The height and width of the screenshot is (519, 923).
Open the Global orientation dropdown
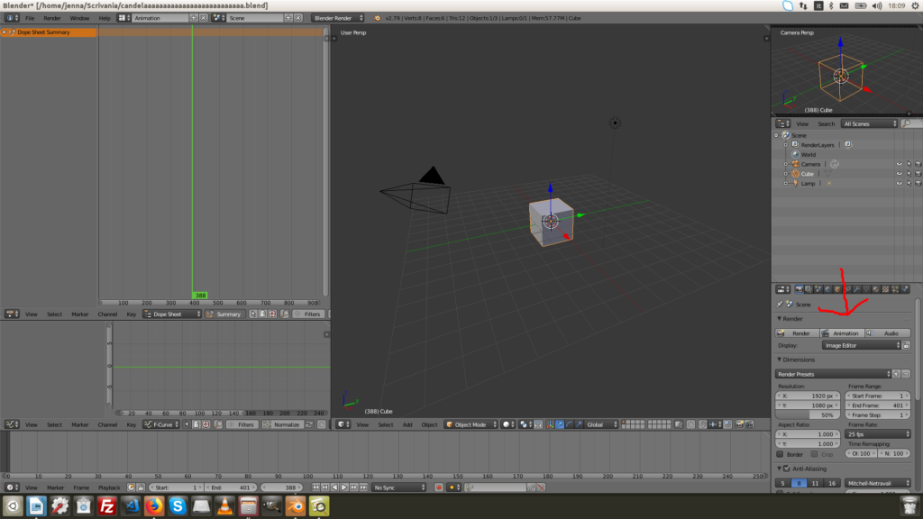coord(602,424)
